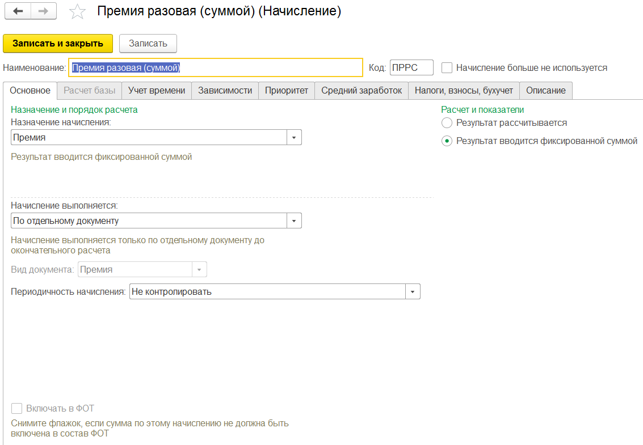
Task: Expand the 'Назначение начисления' dropdown arrow
Action: tap(294, 137)
